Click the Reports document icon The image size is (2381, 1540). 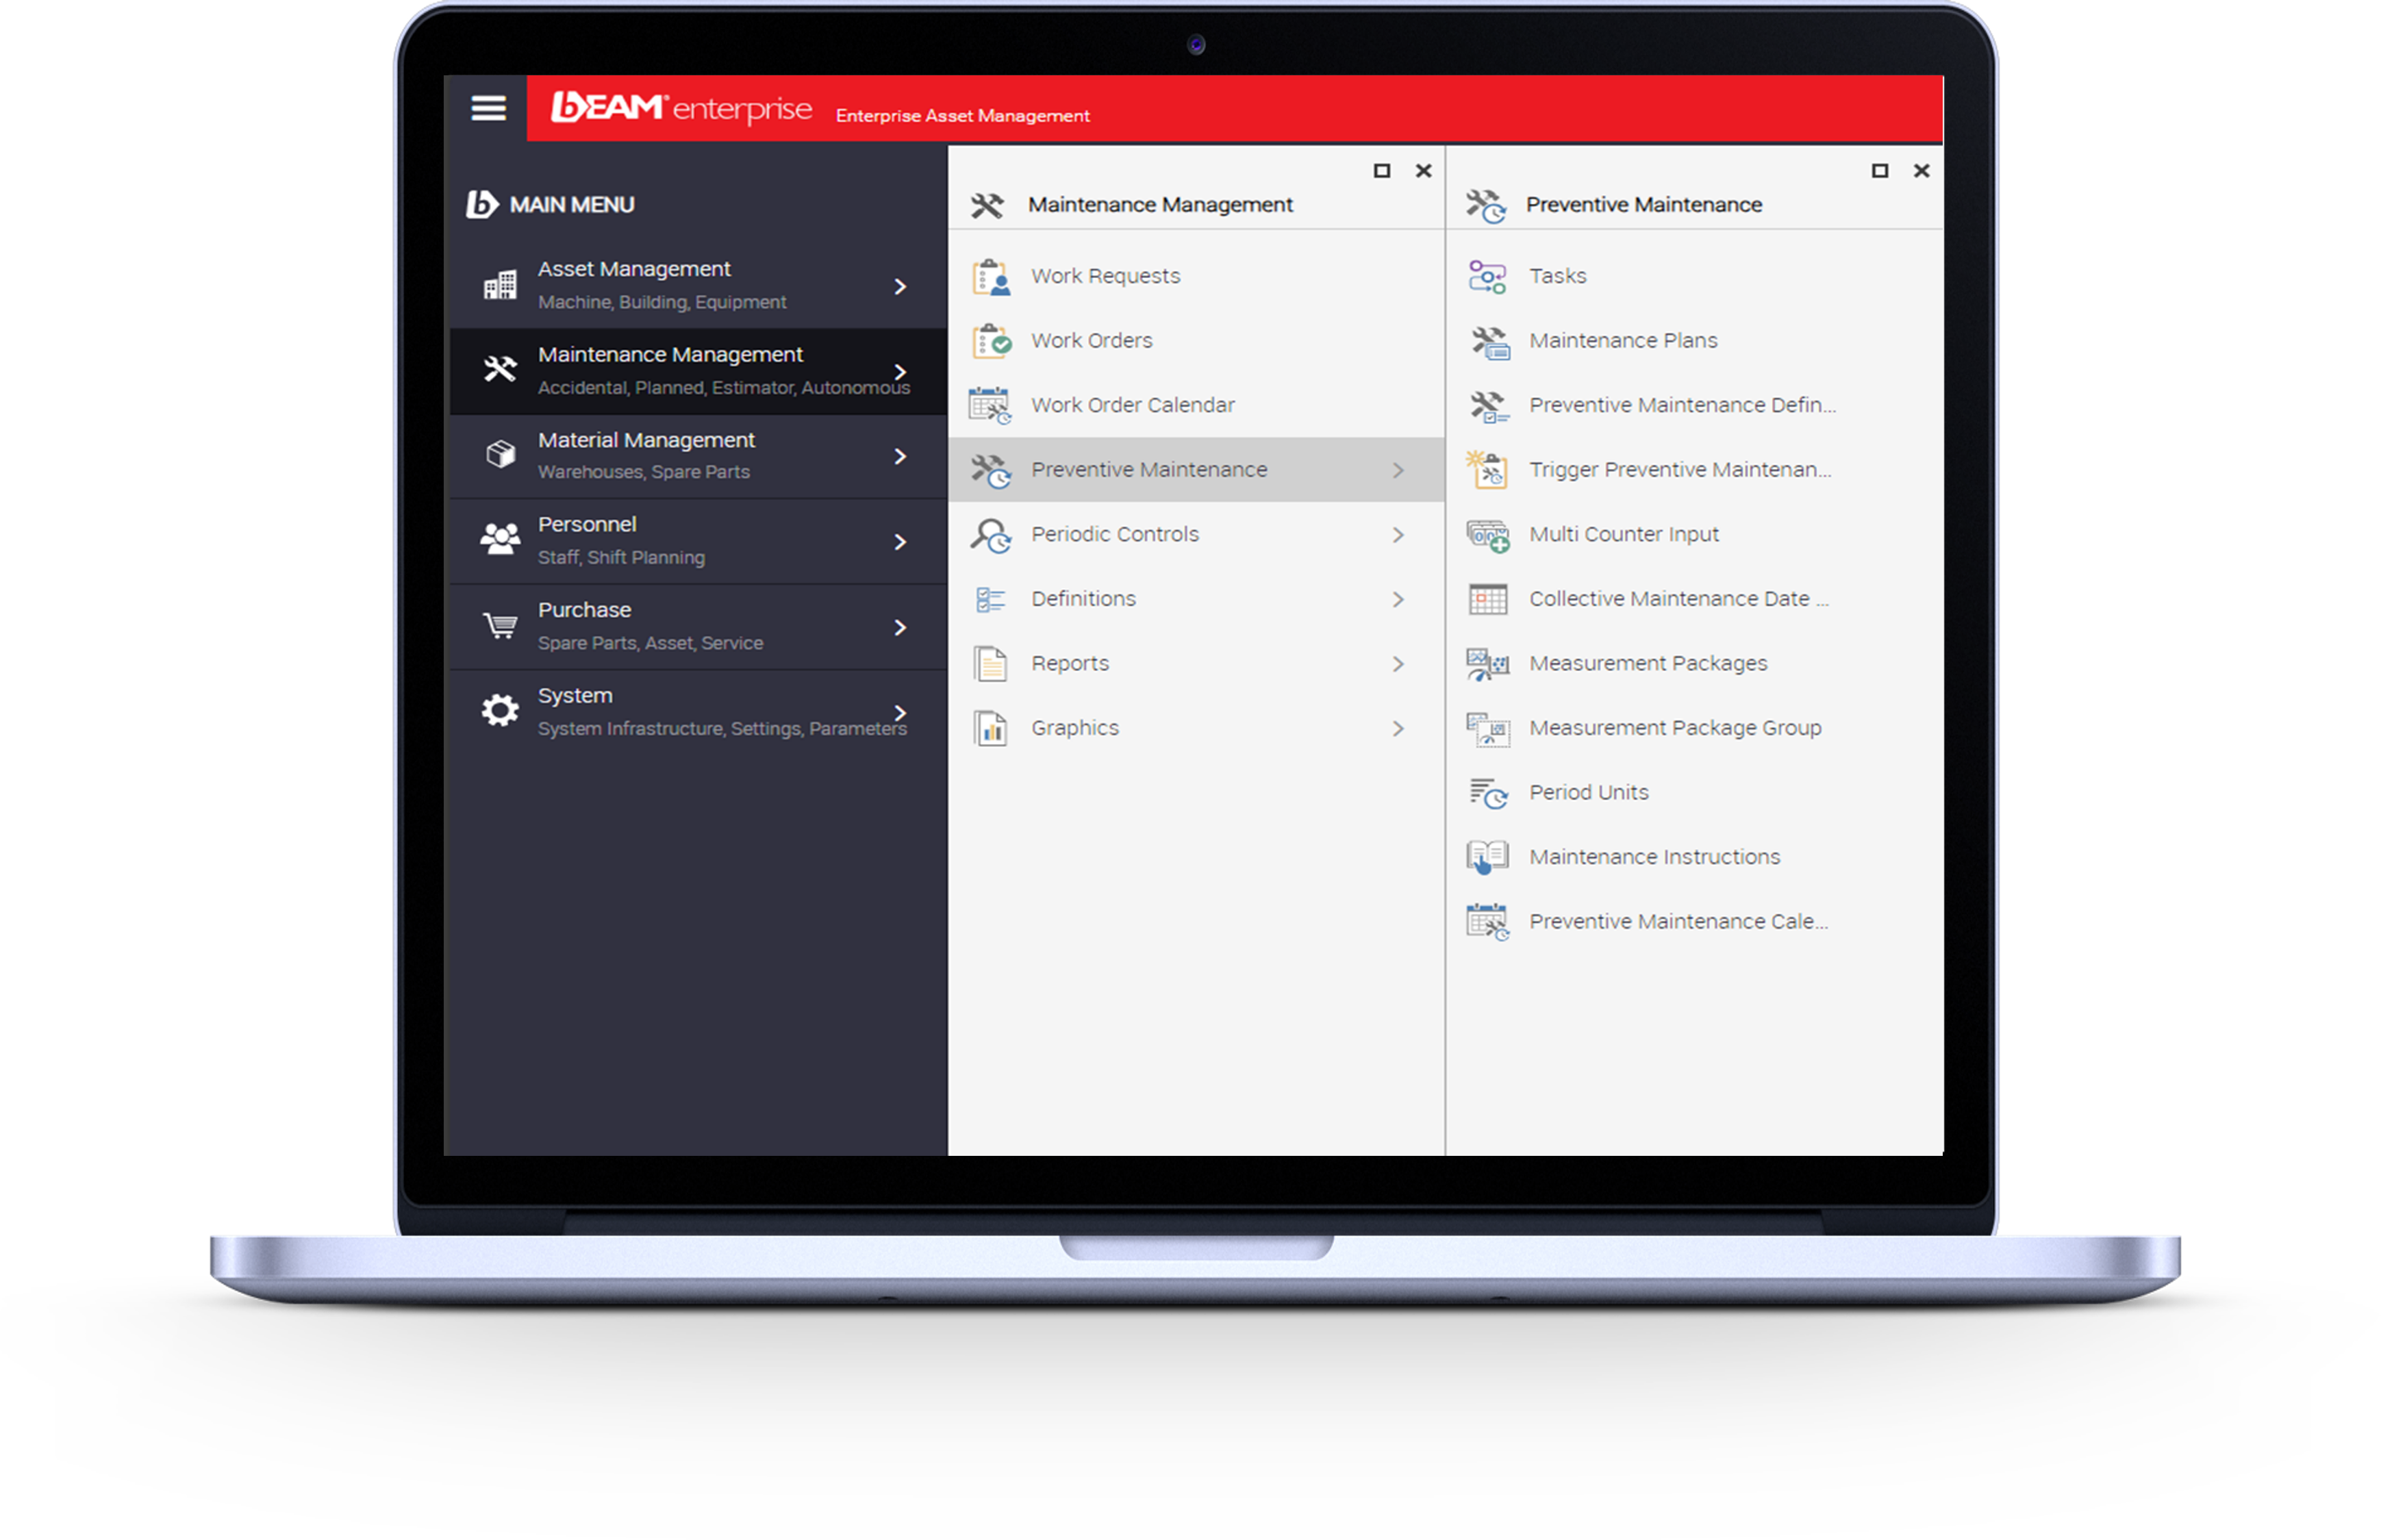(x=990, y=664)
